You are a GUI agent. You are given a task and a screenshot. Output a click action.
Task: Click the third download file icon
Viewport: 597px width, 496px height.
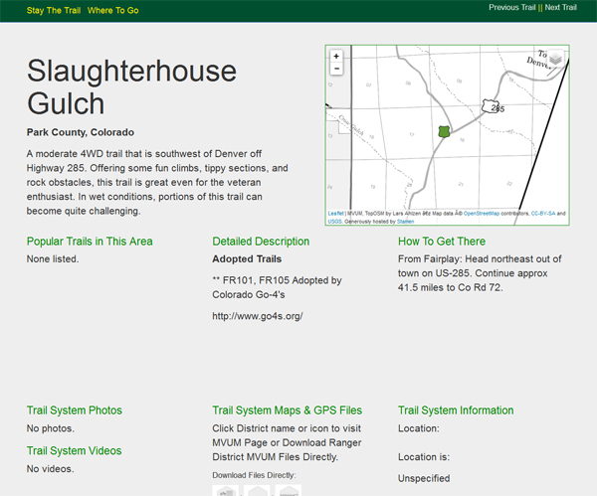pos(289,490)
